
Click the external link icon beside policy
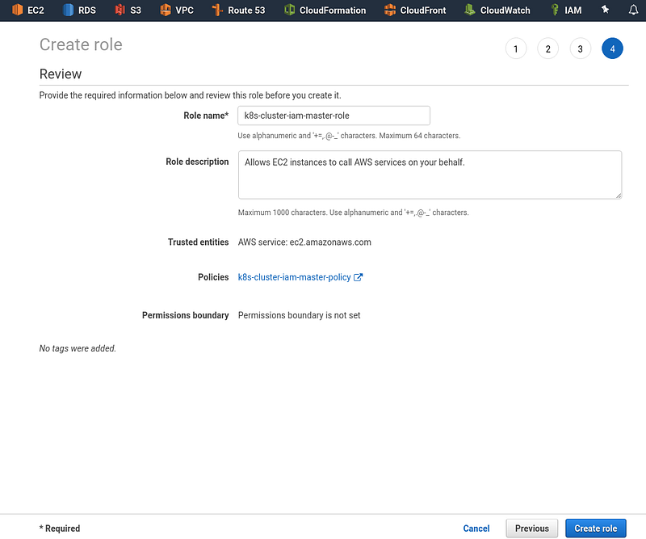tap(358, 277)
